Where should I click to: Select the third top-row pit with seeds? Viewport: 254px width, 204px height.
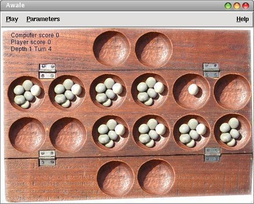108,92
